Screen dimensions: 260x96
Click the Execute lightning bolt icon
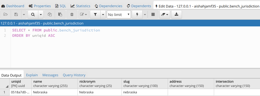(137, 14)
